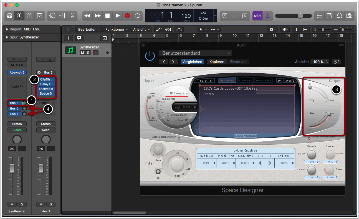Add a new track with plus button
The height and width of the screenshot is (219, 359).
[x=69, y=38]
